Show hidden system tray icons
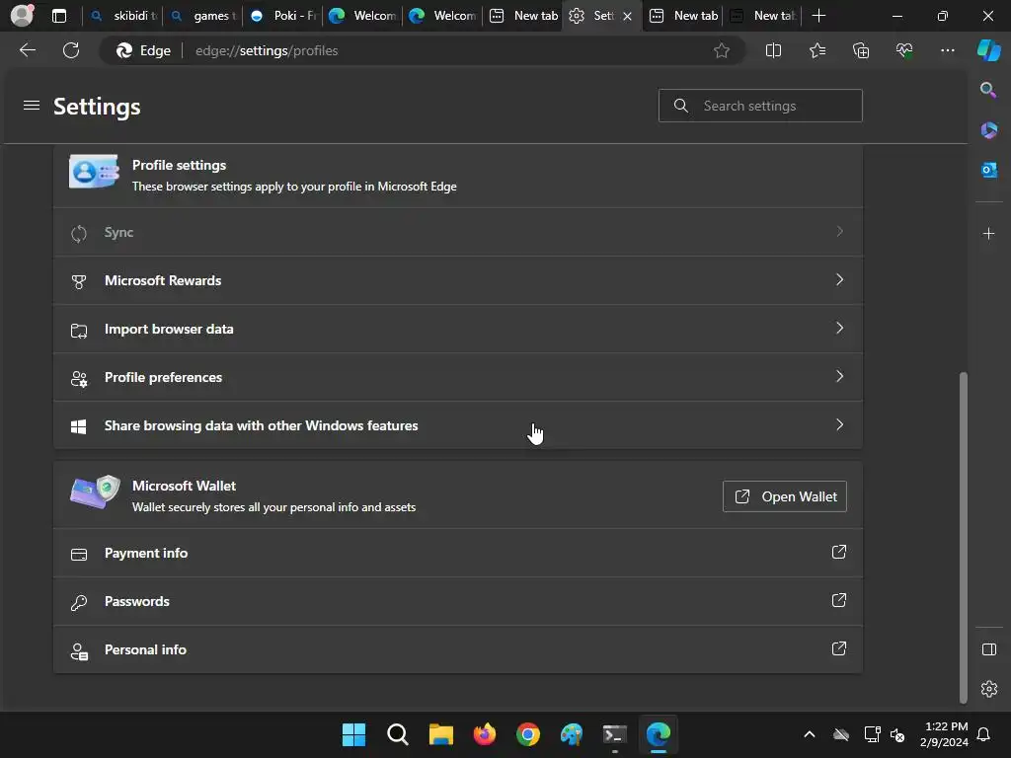 (810, 734)
